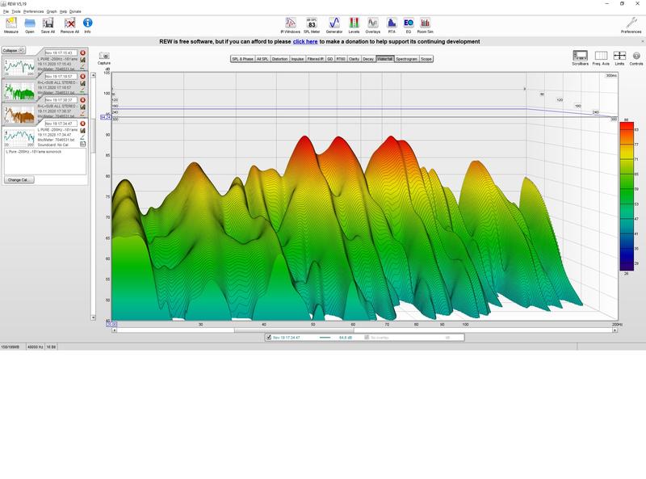Open the SPL Meter tool
The width and height of the screenshot is (646, 479).
[x=311, y=25]
